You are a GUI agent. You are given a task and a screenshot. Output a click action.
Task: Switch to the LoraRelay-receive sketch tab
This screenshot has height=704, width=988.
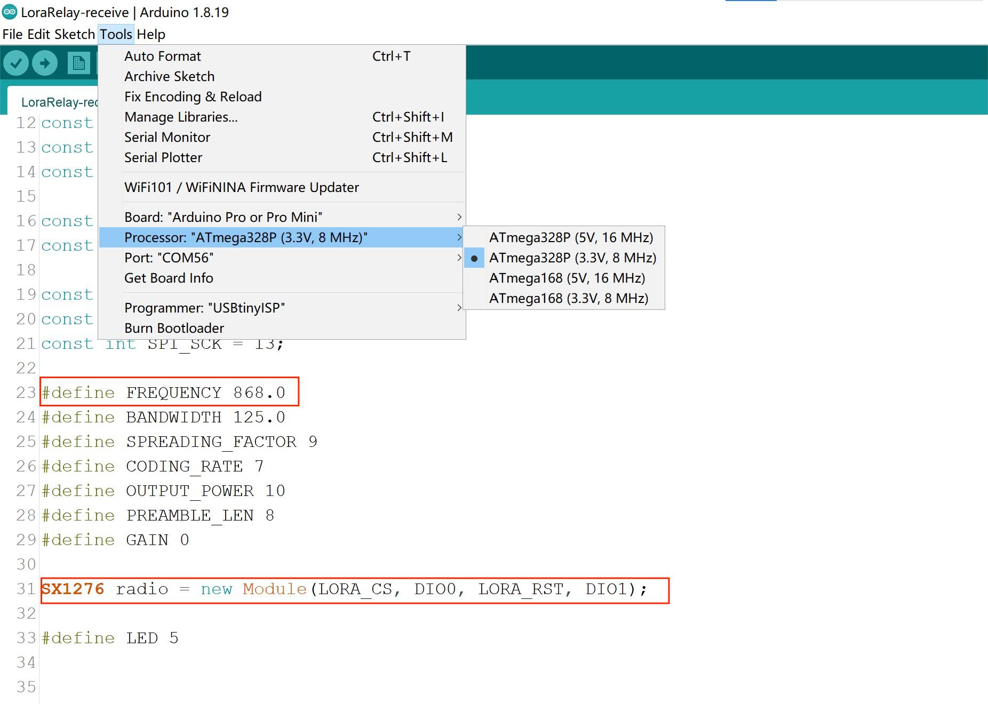point(53,102)
